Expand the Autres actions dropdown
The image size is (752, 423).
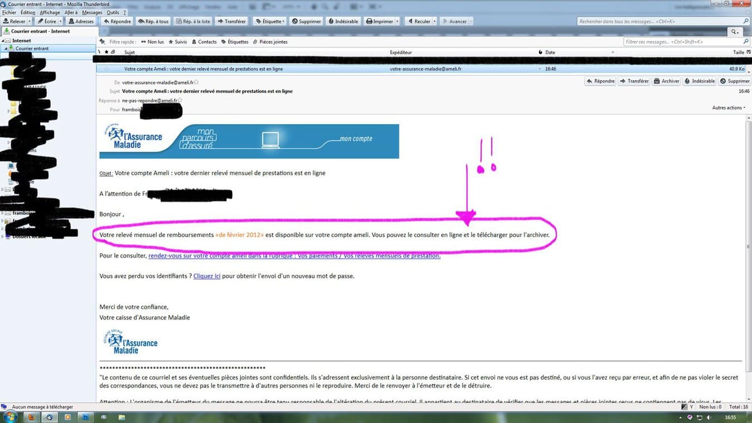729,107
